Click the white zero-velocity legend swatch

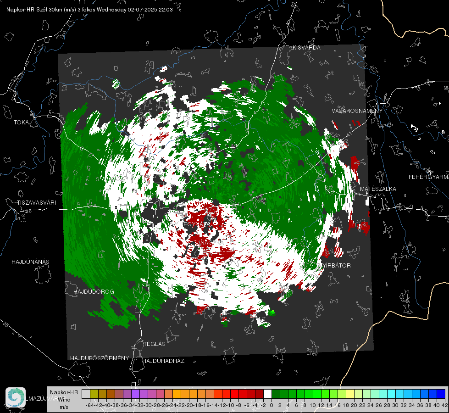pos(267,394)
